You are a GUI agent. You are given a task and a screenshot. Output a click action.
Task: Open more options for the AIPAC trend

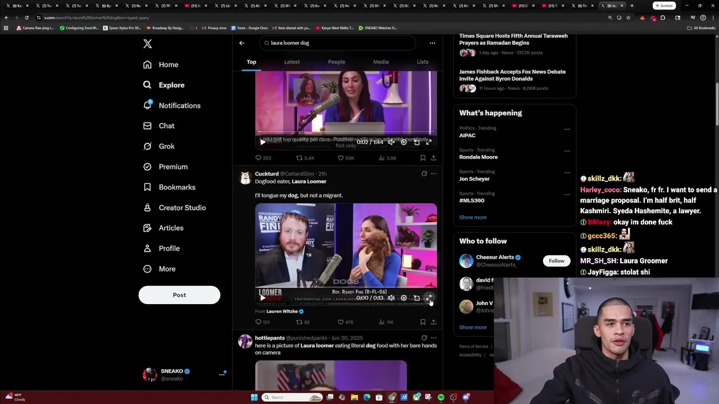click(x=567, y=129)
